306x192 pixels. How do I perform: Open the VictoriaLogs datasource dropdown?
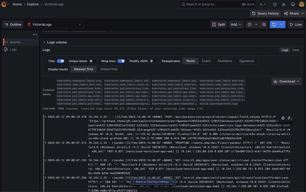[54, 24]
